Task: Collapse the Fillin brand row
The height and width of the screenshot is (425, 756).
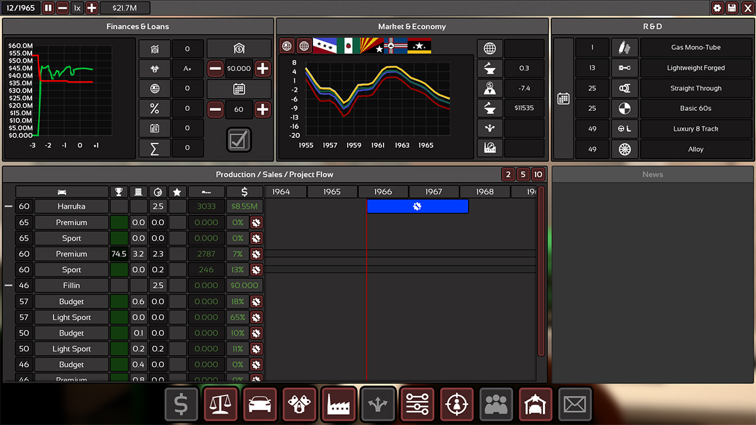Action: click(8, 286)
